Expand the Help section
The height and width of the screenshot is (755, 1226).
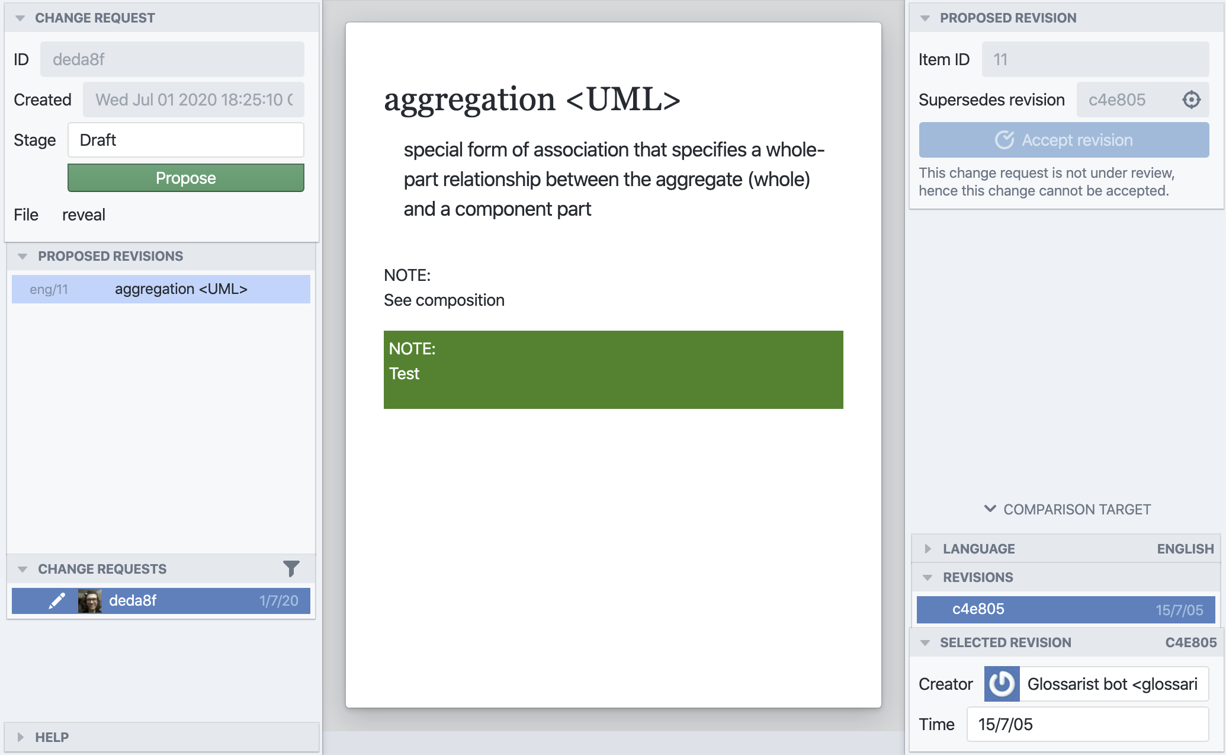click(21, 737)
